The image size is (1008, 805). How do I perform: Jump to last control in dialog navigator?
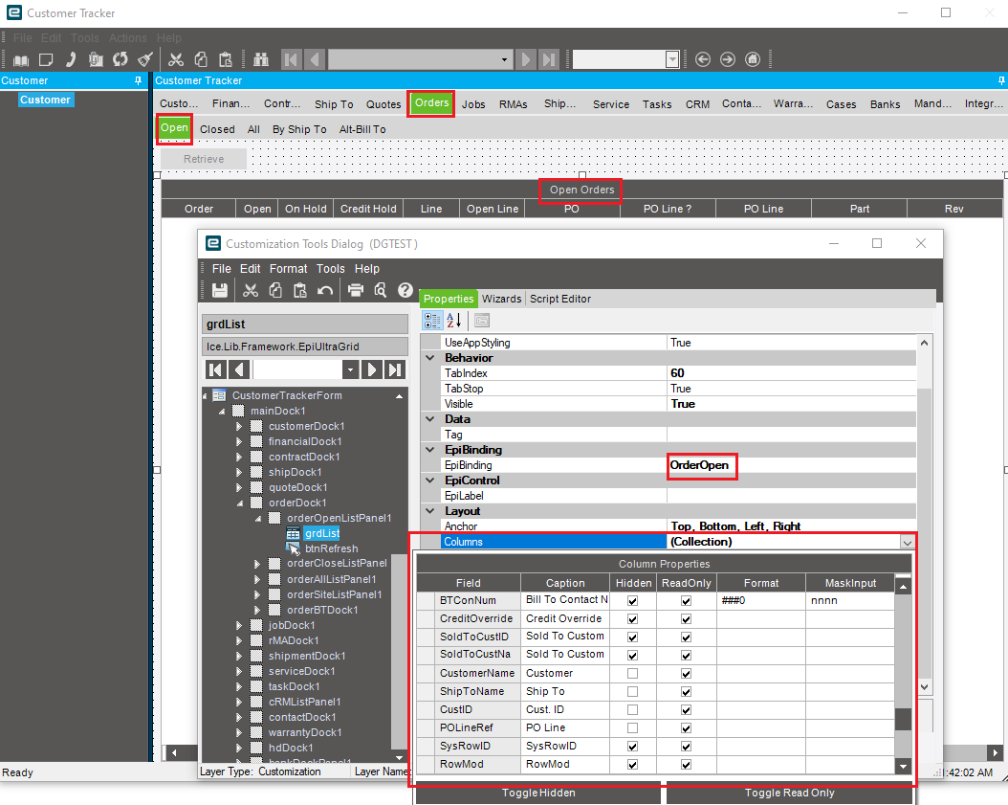point(395,369)
